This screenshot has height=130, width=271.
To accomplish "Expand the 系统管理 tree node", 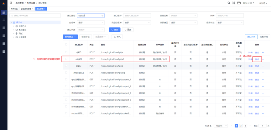I will pos(14,30).
